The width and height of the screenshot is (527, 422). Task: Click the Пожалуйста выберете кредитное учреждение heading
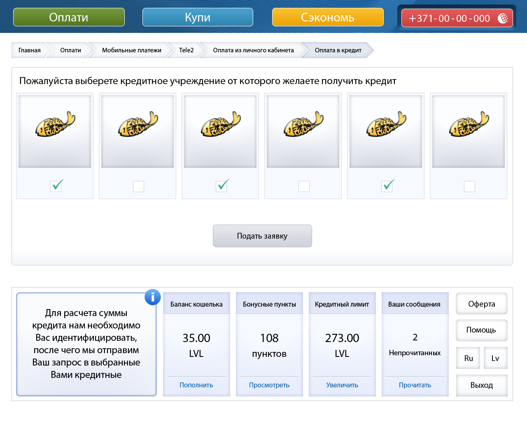(208, 81)
